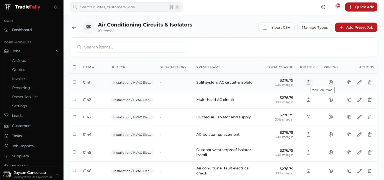Open pricing for Air conditioner fault electrical check
Image resolution: width=384 pixels, height=180 pixels.
click(x=331, y=171)
